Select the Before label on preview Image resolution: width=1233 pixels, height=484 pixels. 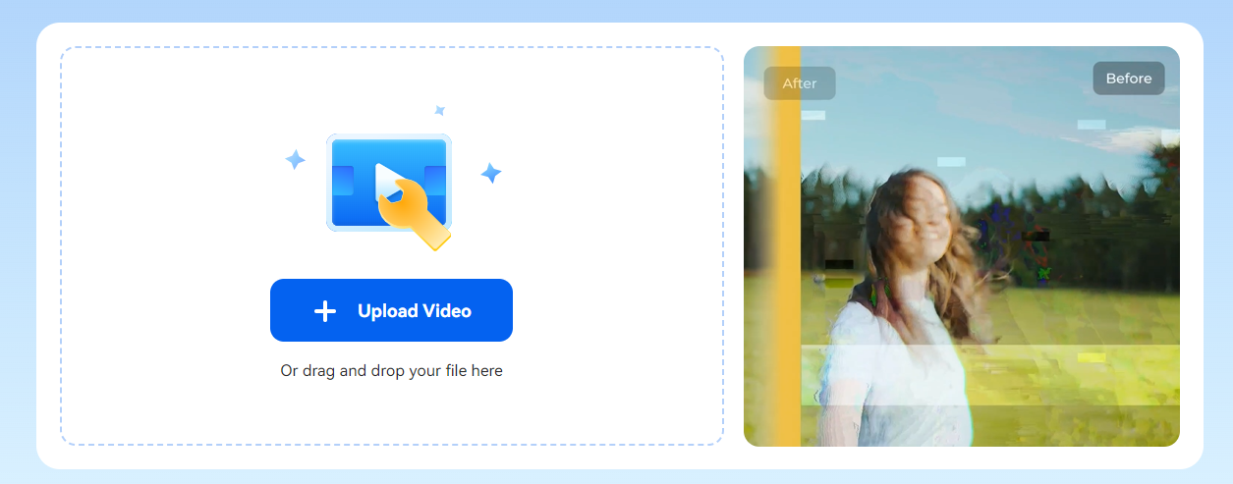1128,79
